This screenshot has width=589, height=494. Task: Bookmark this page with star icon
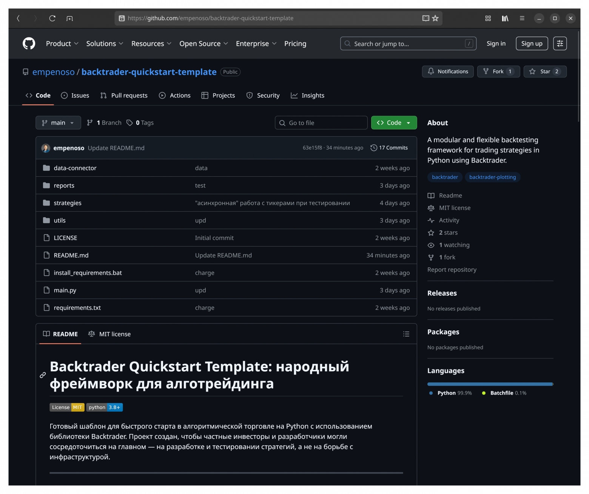(435, 18)
